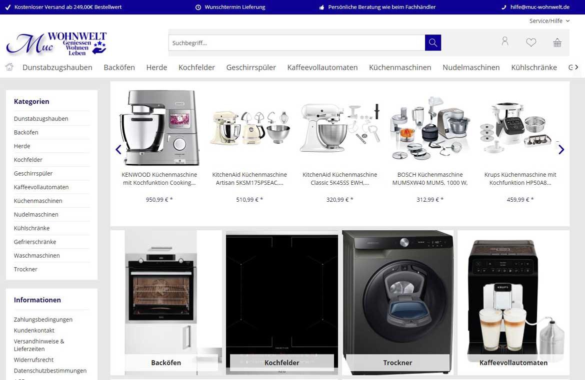Image resolution: width=585 pixels, height=380 pixels.
Task: Open Herde in top navigation
Action: pos(156,67)
